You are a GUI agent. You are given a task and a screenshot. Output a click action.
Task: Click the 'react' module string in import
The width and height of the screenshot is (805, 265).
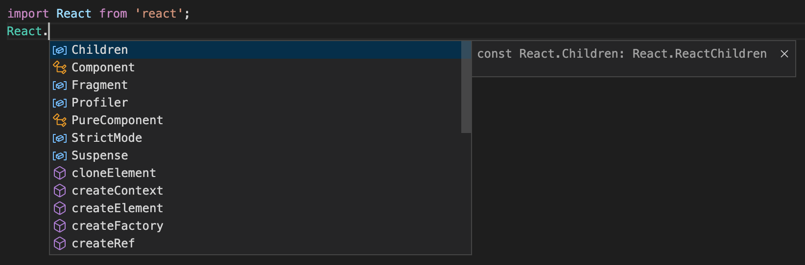coord(159,14)
